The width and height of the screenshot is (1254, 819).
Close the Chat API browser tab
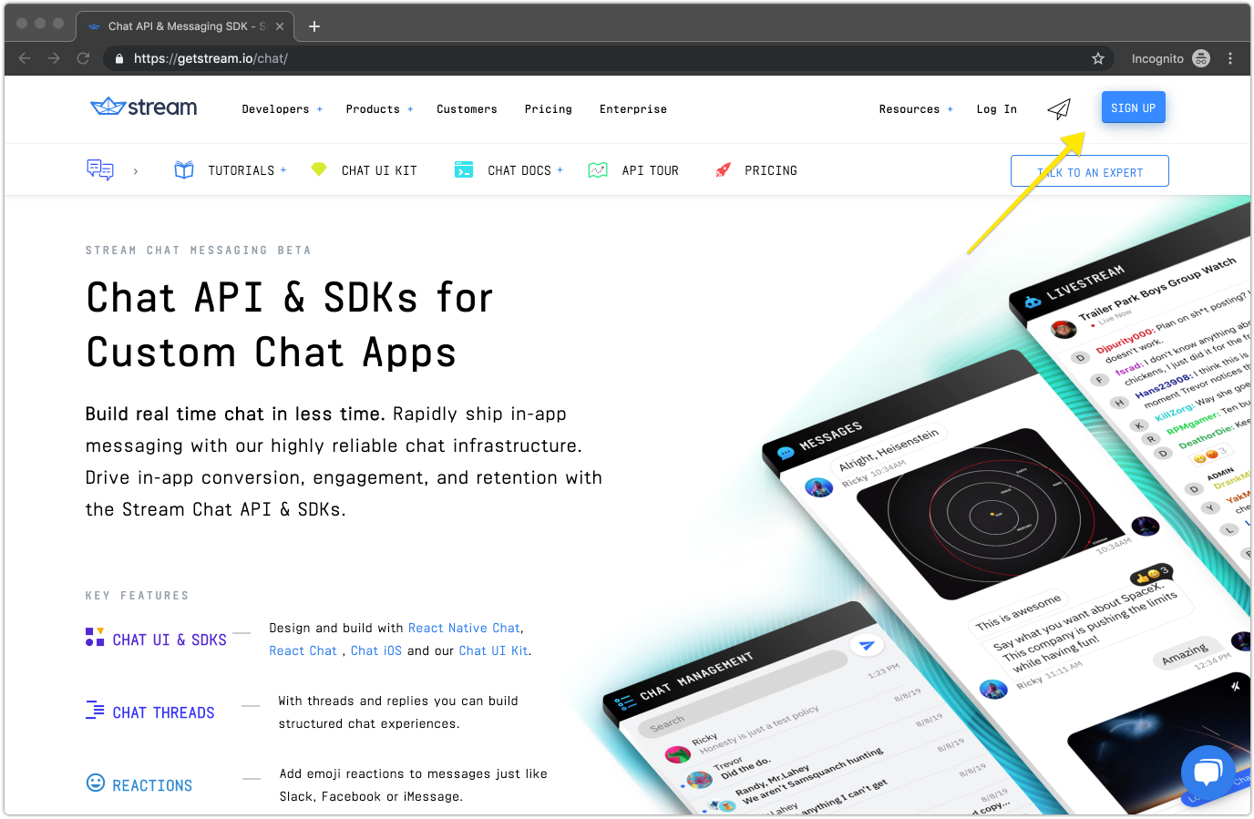pyautogui.click(x=280, y=26)
